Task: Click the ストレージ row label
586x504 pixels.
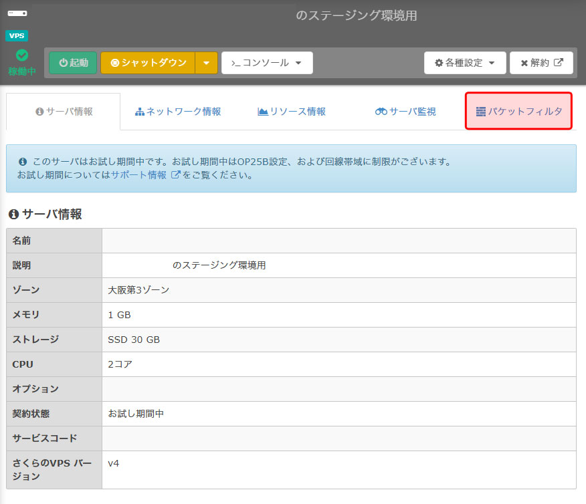Action: coord(35,340)
